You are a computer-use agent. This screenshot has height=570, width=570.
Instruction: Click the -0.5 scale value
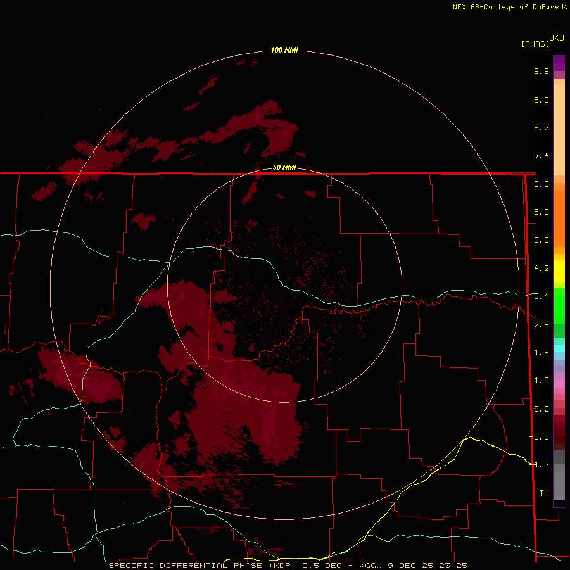540,436
